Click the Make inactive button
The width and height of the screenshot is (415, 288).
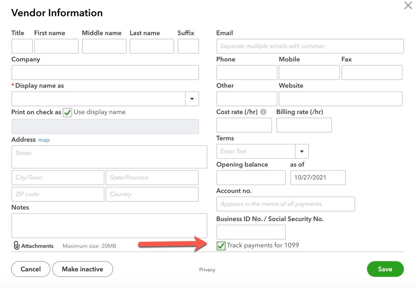(x=82, y=269)
